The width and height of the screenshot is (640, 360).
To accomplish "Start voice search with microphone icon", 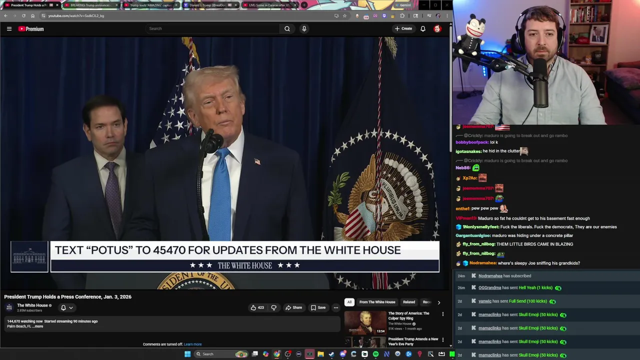I will pyautogui.click(x=304, y=28).
